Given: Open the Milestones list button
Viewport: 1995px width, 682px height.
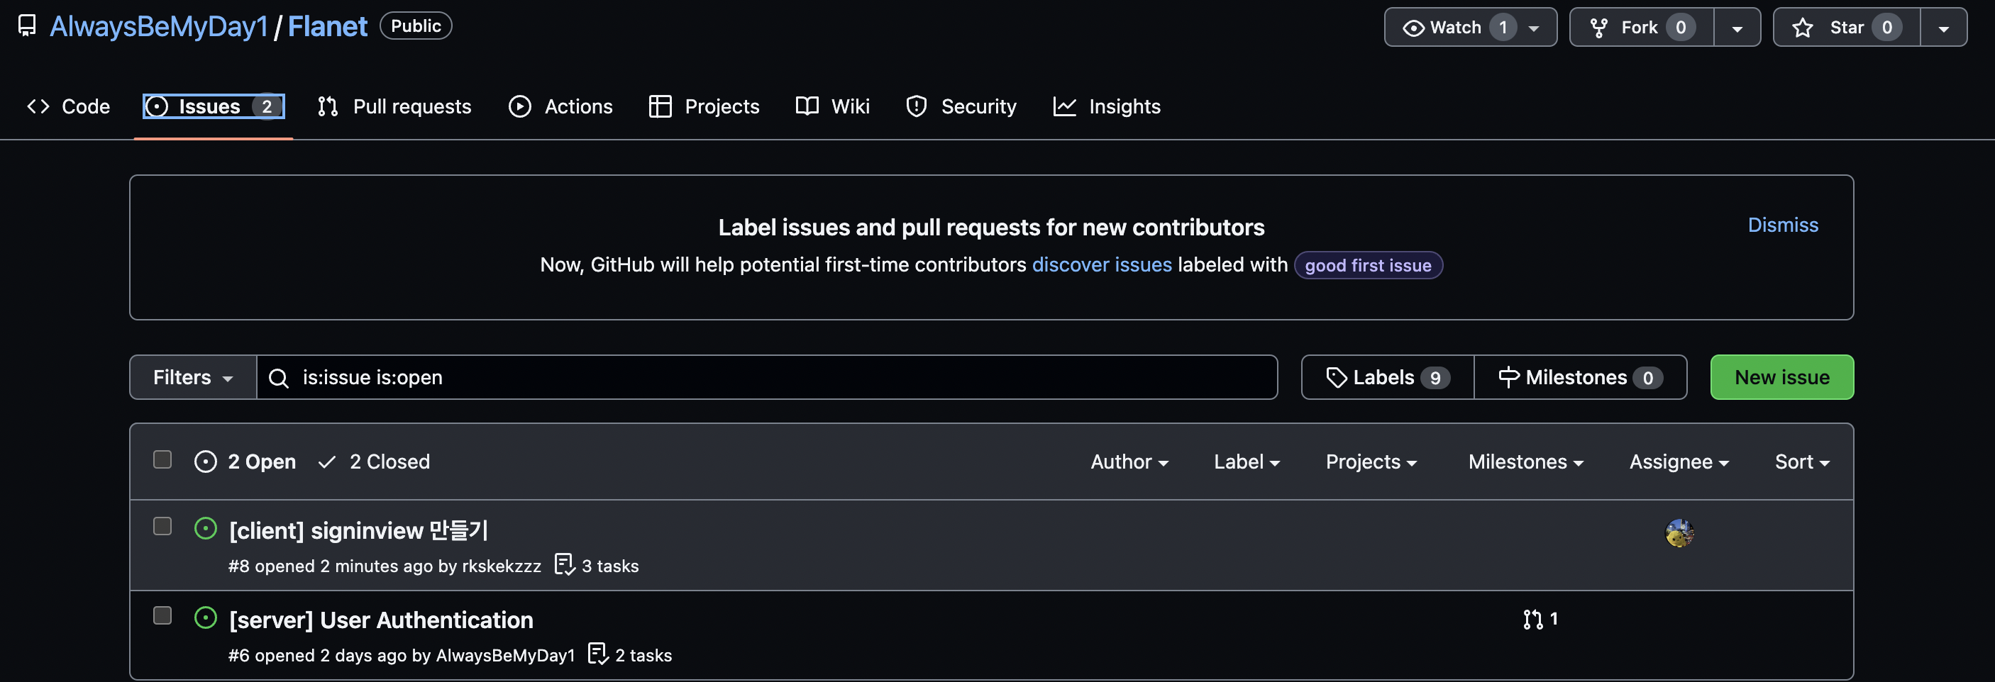Looking at the screenshot, I should pyautogui.click(x=1580, y=377).
